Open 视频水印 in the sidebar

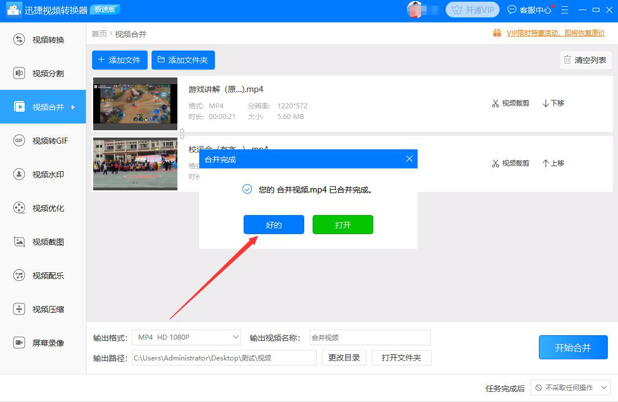(x=43, y=174)
